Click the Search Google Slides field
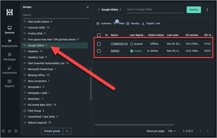Screen dimensions: 217x138 point(155,10)
